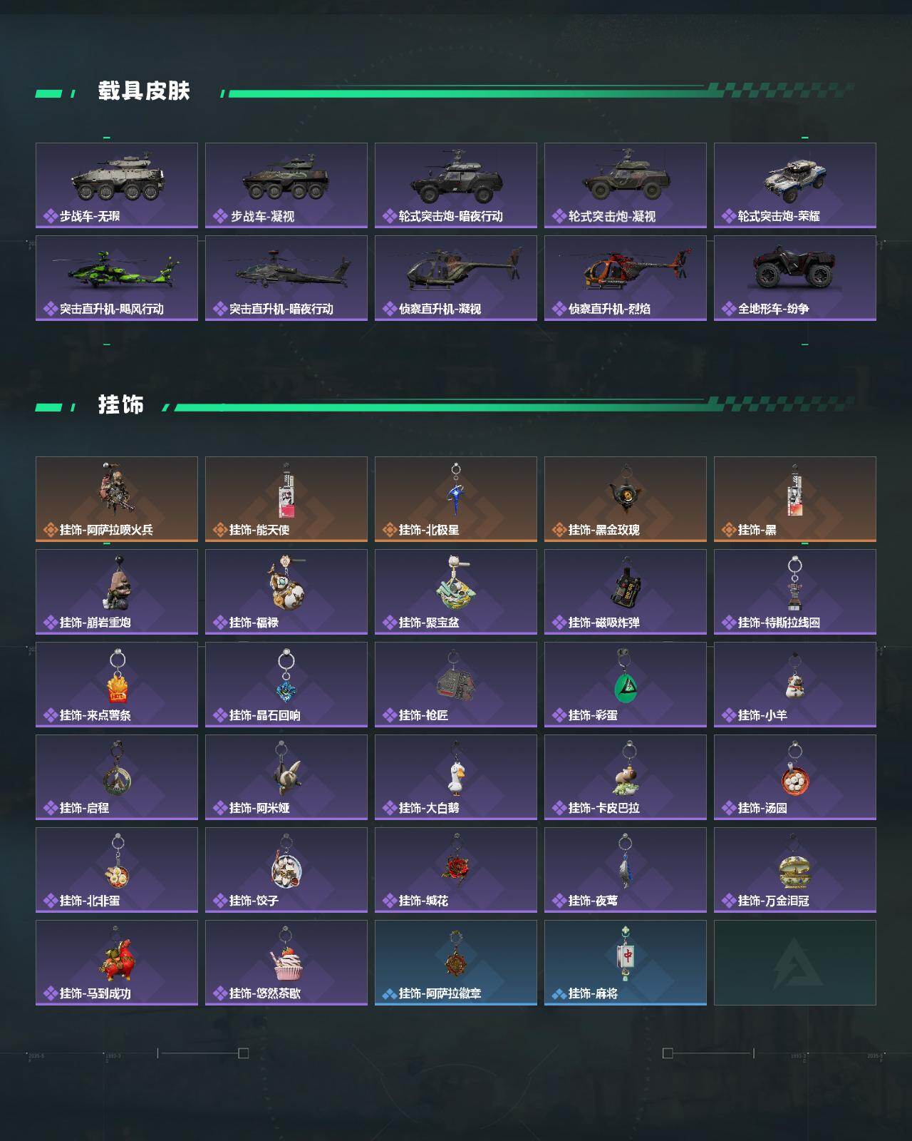This screenshot has width=912, height=1141.
Task: Select the 挂饰-麻将 mahjong tile charm
Action: click(x=626, y=963)
